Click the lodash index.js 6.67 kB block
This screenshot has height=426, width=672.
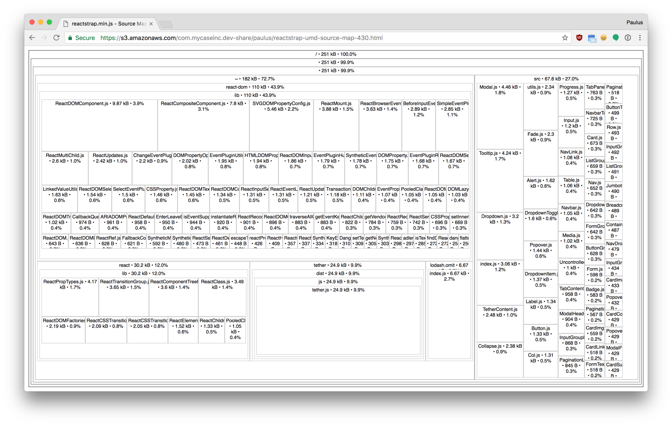449,314
